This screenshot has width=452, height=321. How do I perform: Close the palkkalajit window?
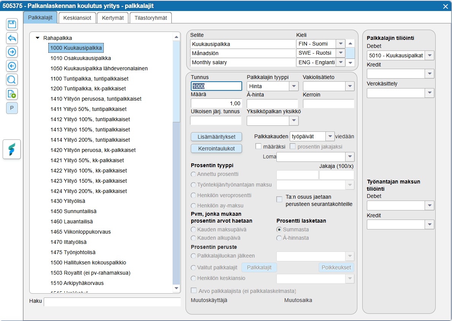[446, 6]
